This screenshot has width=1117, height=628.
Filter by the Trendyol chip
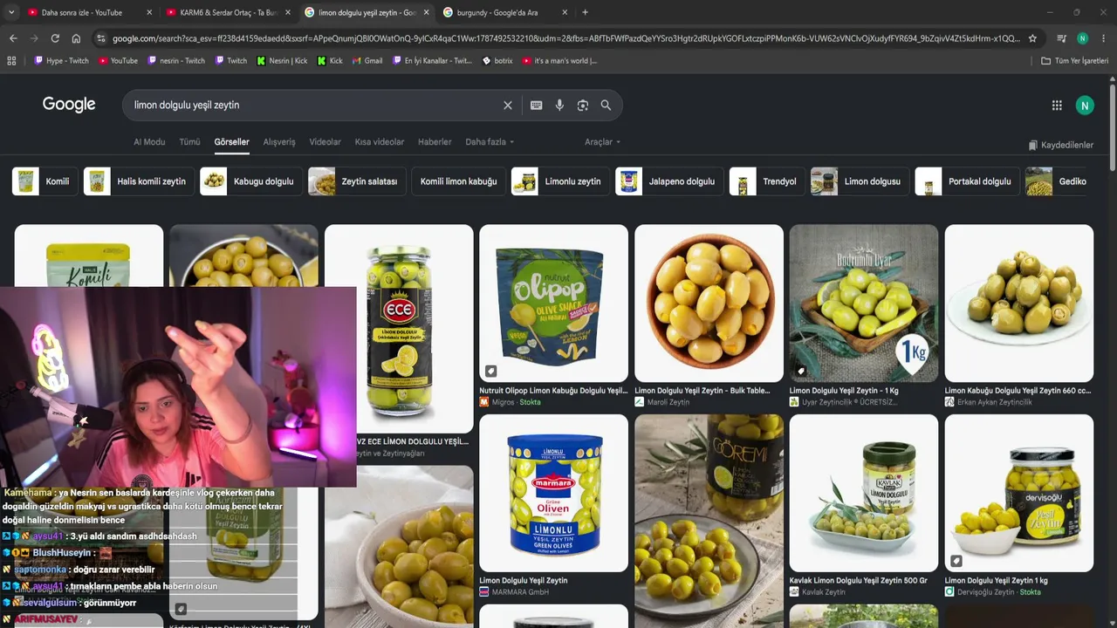(x=767, y=181)
